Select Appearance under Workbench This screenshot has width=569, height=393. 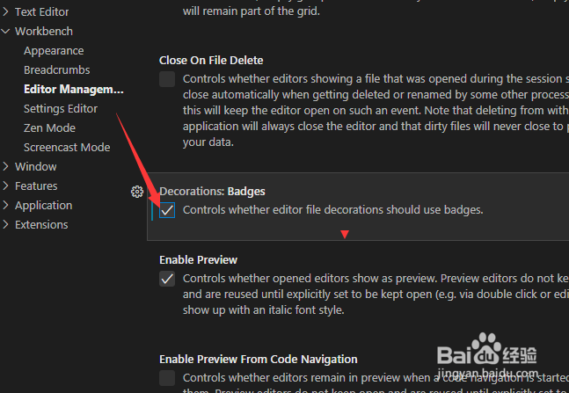(54, 51)
